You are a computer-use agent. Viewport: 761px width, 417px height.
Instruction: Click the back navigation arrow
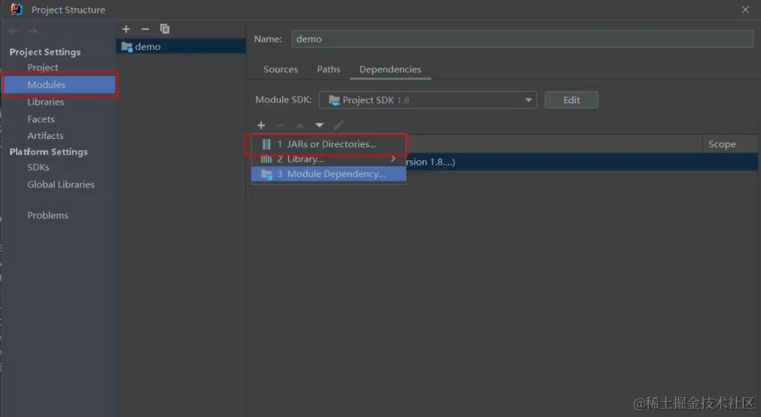(x=13, y=31)
